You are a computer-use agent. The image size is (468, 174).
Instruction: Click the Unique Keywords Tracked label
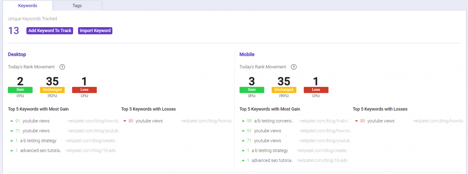[32, 18]
